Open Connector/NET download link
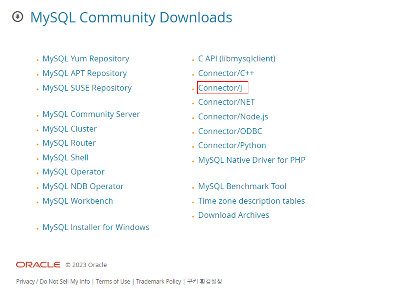This screenshot has height=308, width=411. pos(226,102)
